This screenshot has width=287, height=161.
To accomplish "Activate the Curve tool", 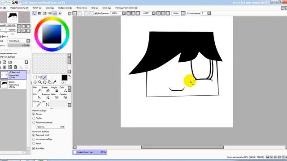I will tap(37, 103).
